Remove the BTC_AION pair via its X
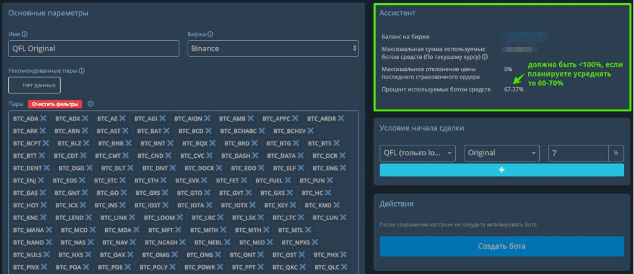634x274 pixels. [x=207, y=118]
